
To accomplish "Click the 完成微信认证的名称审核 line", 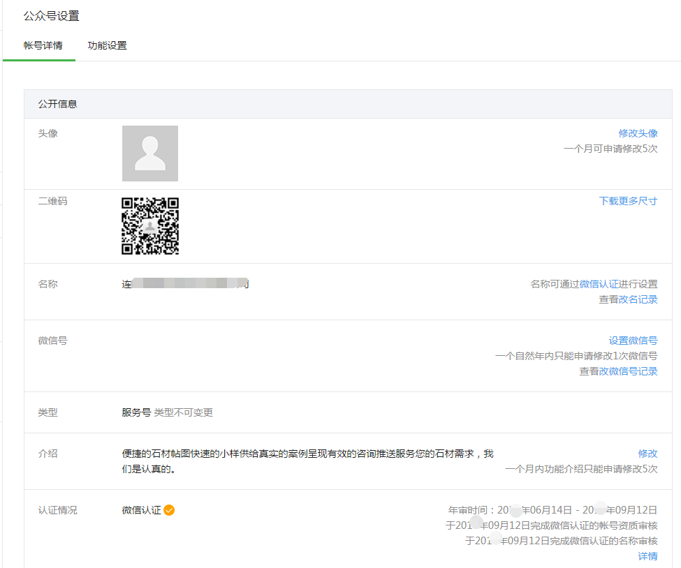I will tap(561, 541).
